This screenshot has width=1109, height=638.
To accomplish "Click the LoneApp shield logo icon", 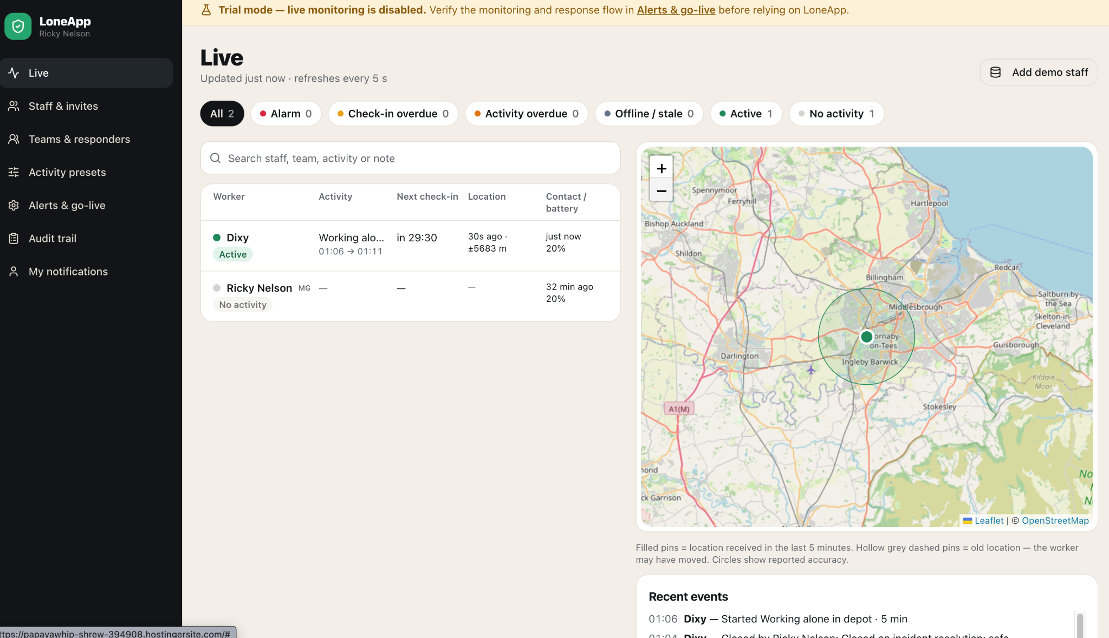I will (18, 27).
